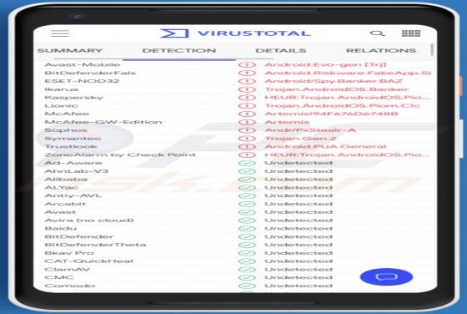Viewport: 467px width, 314px height.
Task: Click the alert icon for Avast-Mobile
Action: click(x=247, y=64)
